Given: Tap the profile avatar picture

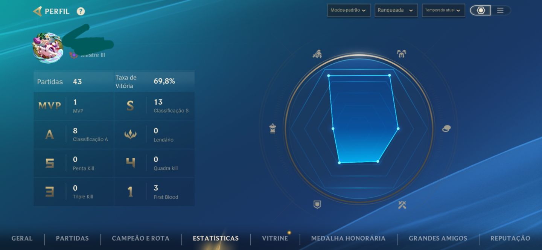Looking at the screenshot, I should point(48,48).
